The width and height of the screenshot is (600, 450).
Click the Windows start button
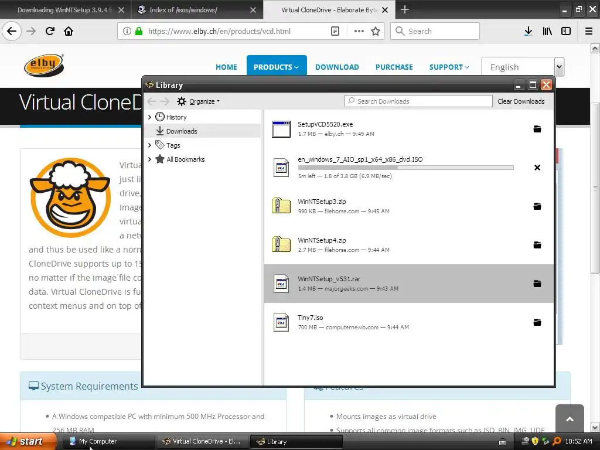click(28, 442)
